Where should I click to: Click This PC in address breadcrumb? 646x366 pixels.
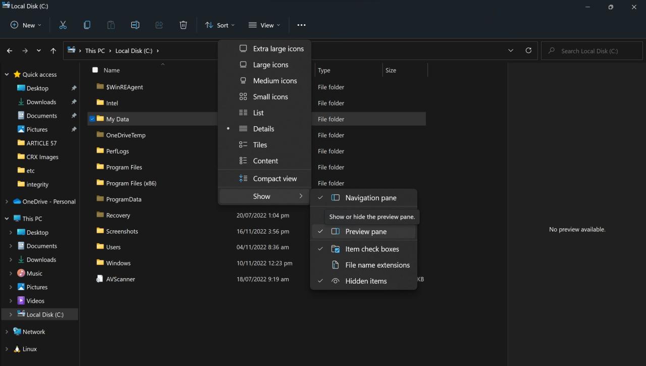tap(95, 50)
